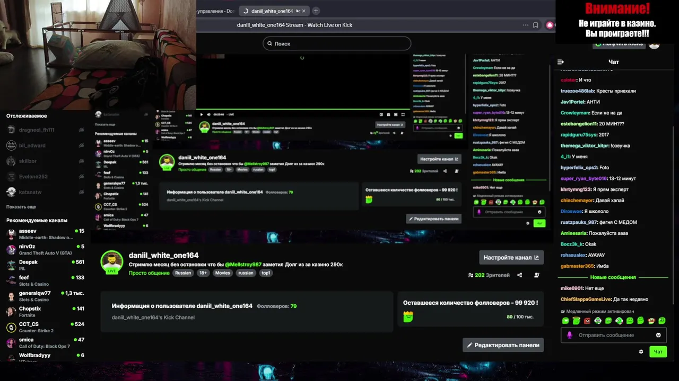Click Chopstix avatar in recommended list
Screen dimensions: 679x381
(x=11, y=312)
